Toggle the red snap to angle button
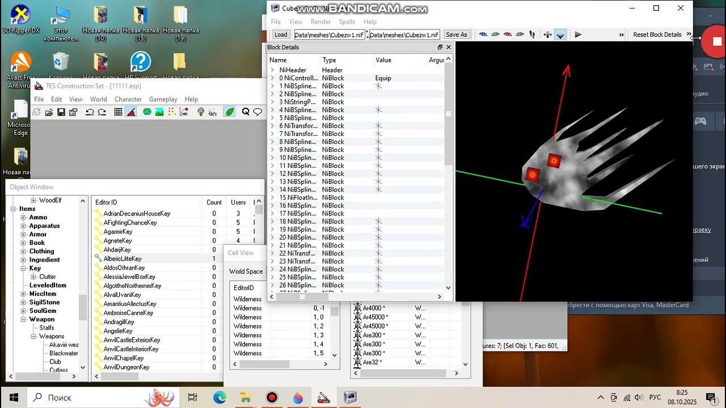726x408 pixels. [x=131, y=112]
